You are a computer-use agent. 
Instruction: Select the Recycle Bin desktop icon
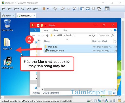[x=7, y=25]
